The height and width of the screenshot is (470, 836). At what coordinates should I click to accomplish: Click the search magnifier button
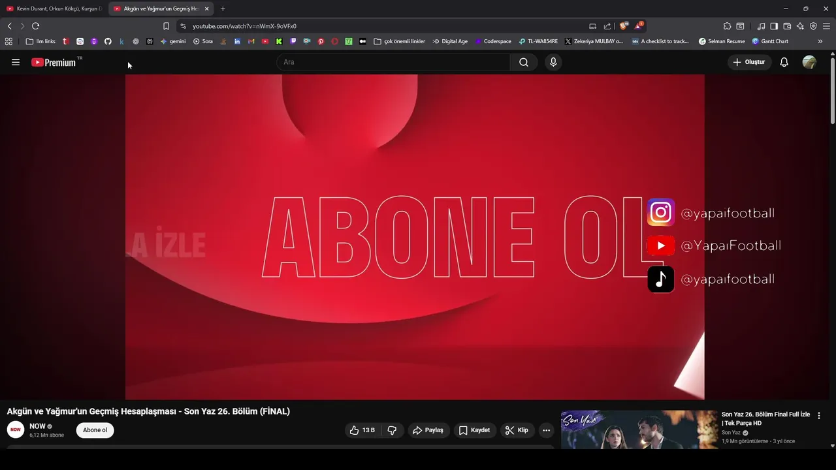click(x=524, y=62)
